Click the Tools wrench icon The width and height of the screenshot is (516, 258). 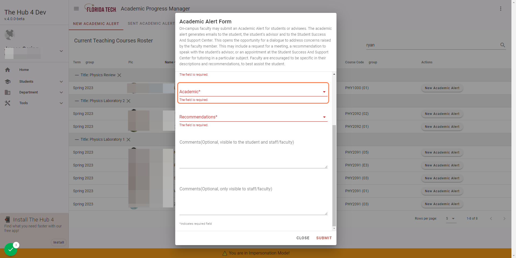click(x=8, y=103)
